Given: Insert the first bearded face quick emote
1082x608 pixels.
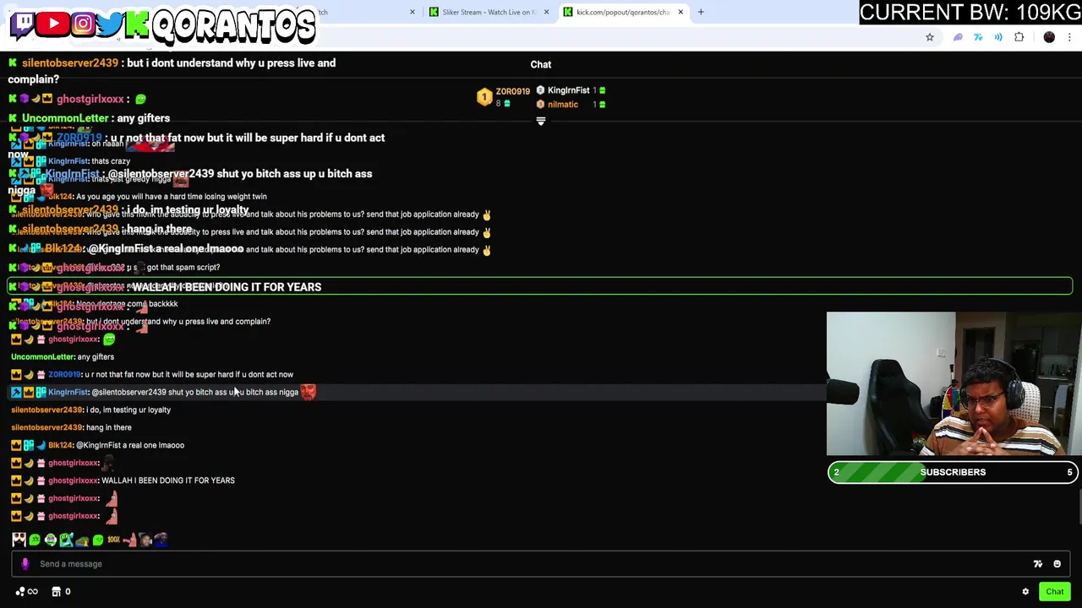Looking at the screenshot, I should point(19,540).
